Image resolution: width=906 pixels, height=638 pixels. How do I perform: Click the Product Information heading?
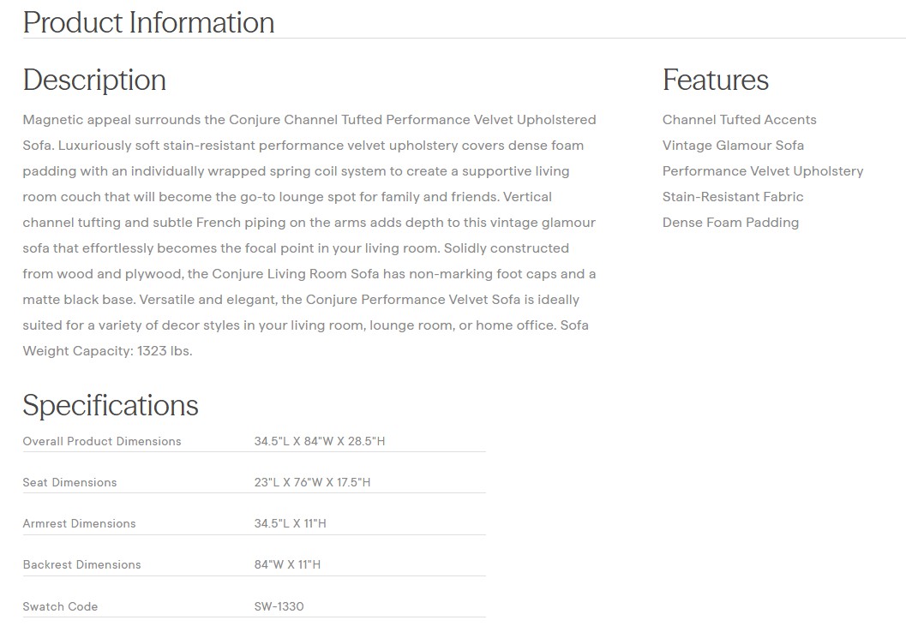(148, 22)
